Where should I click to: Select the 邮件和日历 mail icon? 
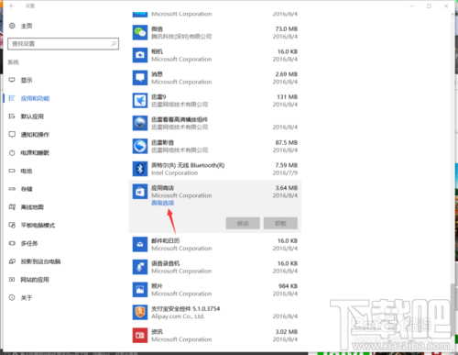coord(140,244)
